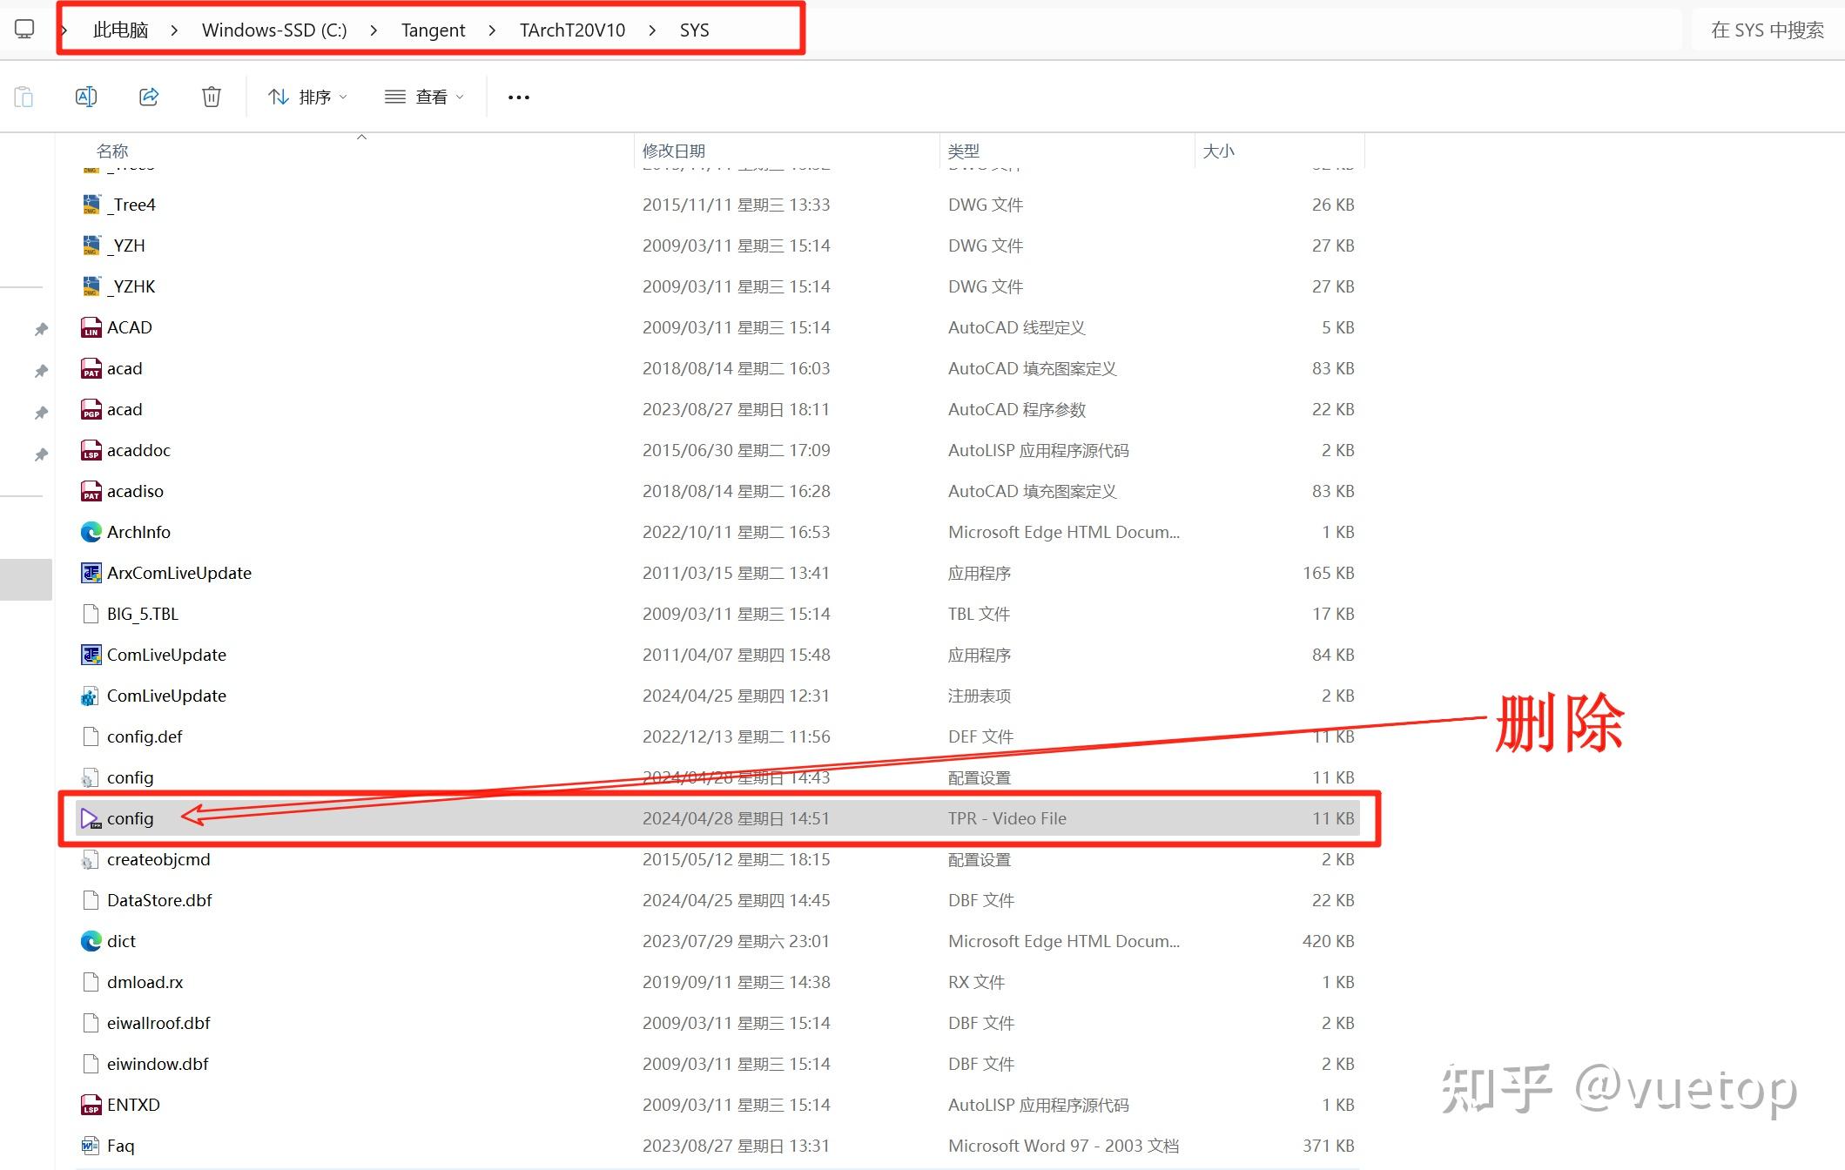
Task: Open the 排序 sorting dropdown
Action: click(308, 97)
